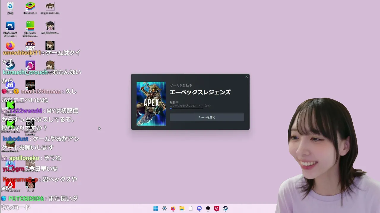Click the blank document taskbar icon
The width and height of the screenshot is (380, 213).
191,208
